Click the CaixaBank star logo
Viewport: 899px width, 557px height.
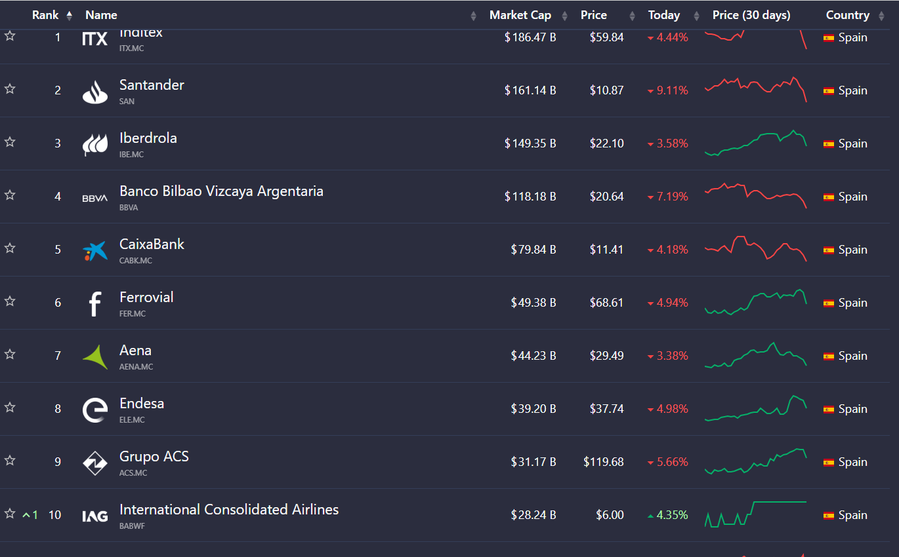click(95, 251)
